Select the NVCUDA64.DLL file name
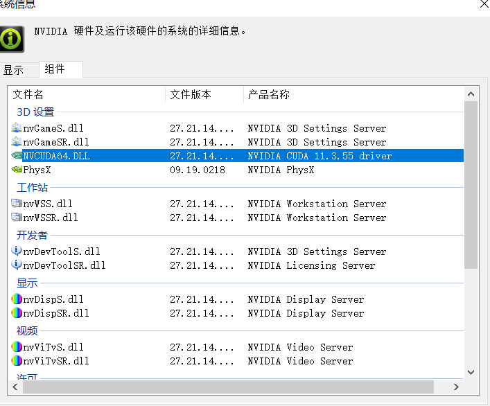This screenshot has height=406, width=490. coord(56,156)
